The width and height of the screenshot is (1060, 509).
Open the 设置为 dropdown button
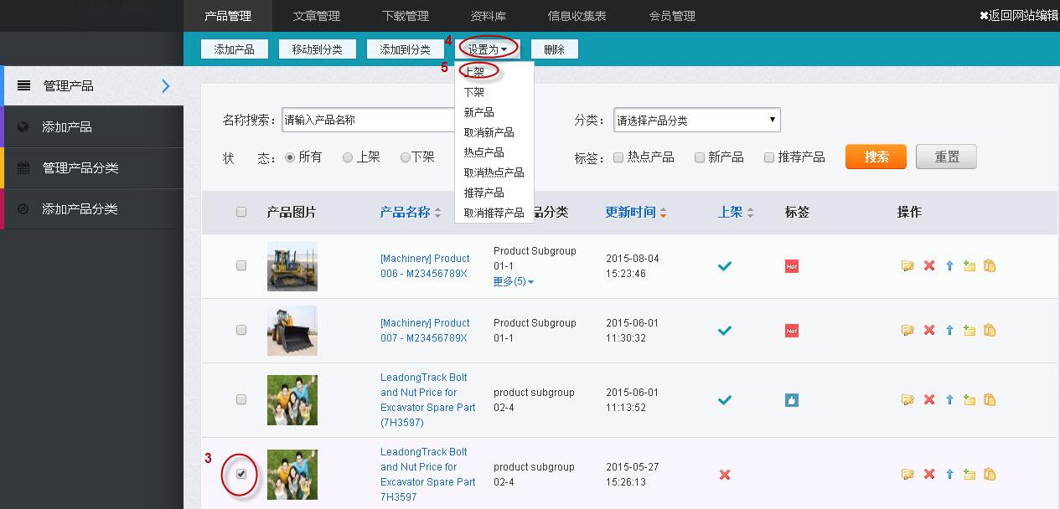pos(487,49)
